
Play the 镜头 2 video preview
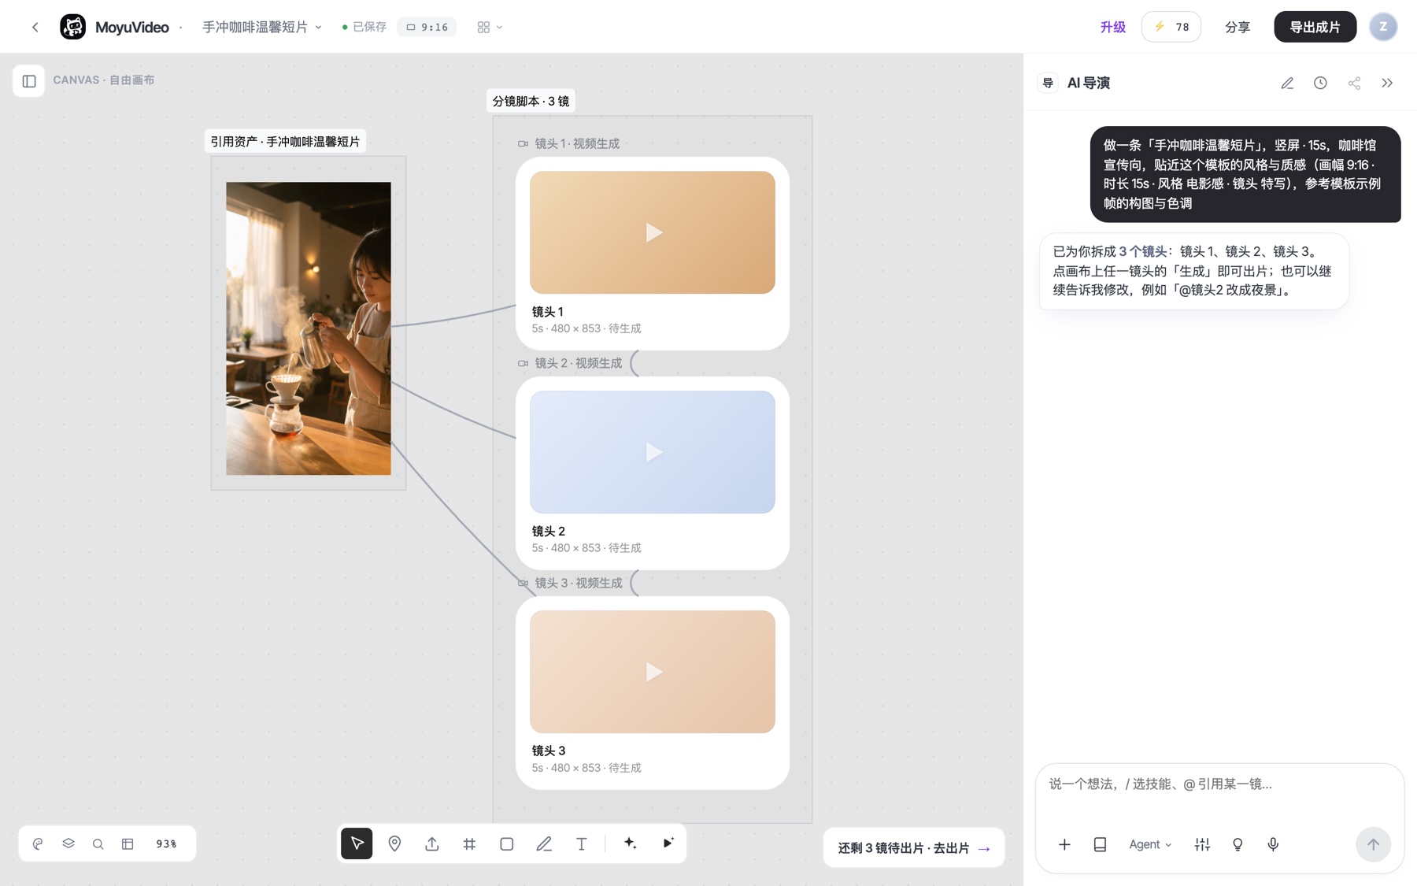tap(653, 452)
